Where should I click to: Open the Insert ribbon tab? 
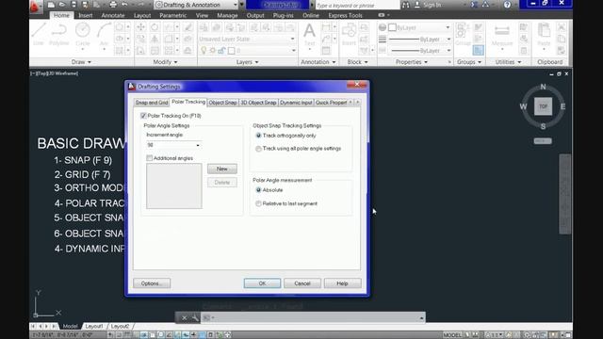pos(86,15)
